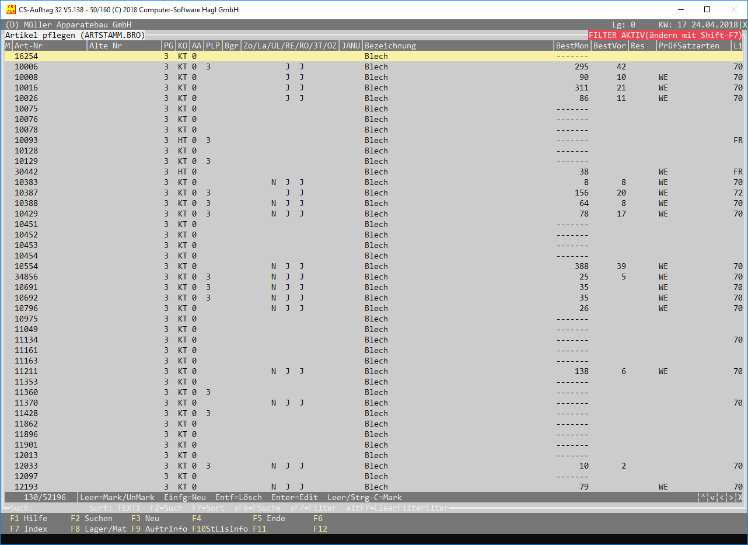This screenshot has height=545, width=748.
Task: Click the 'X' at the top-right header row
Action: point(744,25)
